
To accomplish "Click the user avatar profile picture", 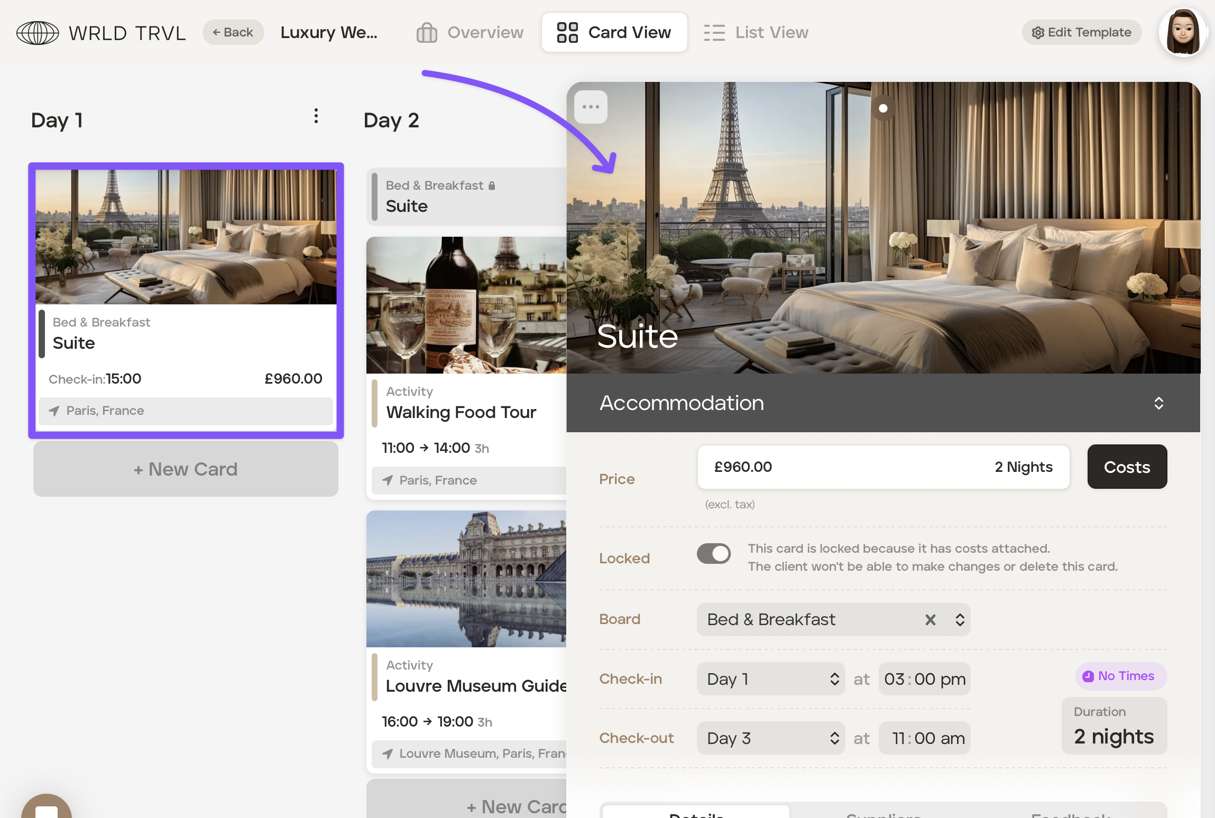I will 1183,32.
